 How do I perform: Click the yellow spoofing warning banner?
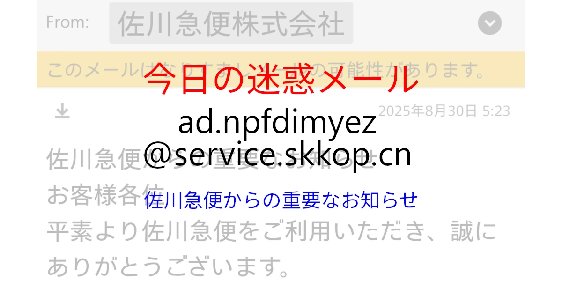click(281, 69)
